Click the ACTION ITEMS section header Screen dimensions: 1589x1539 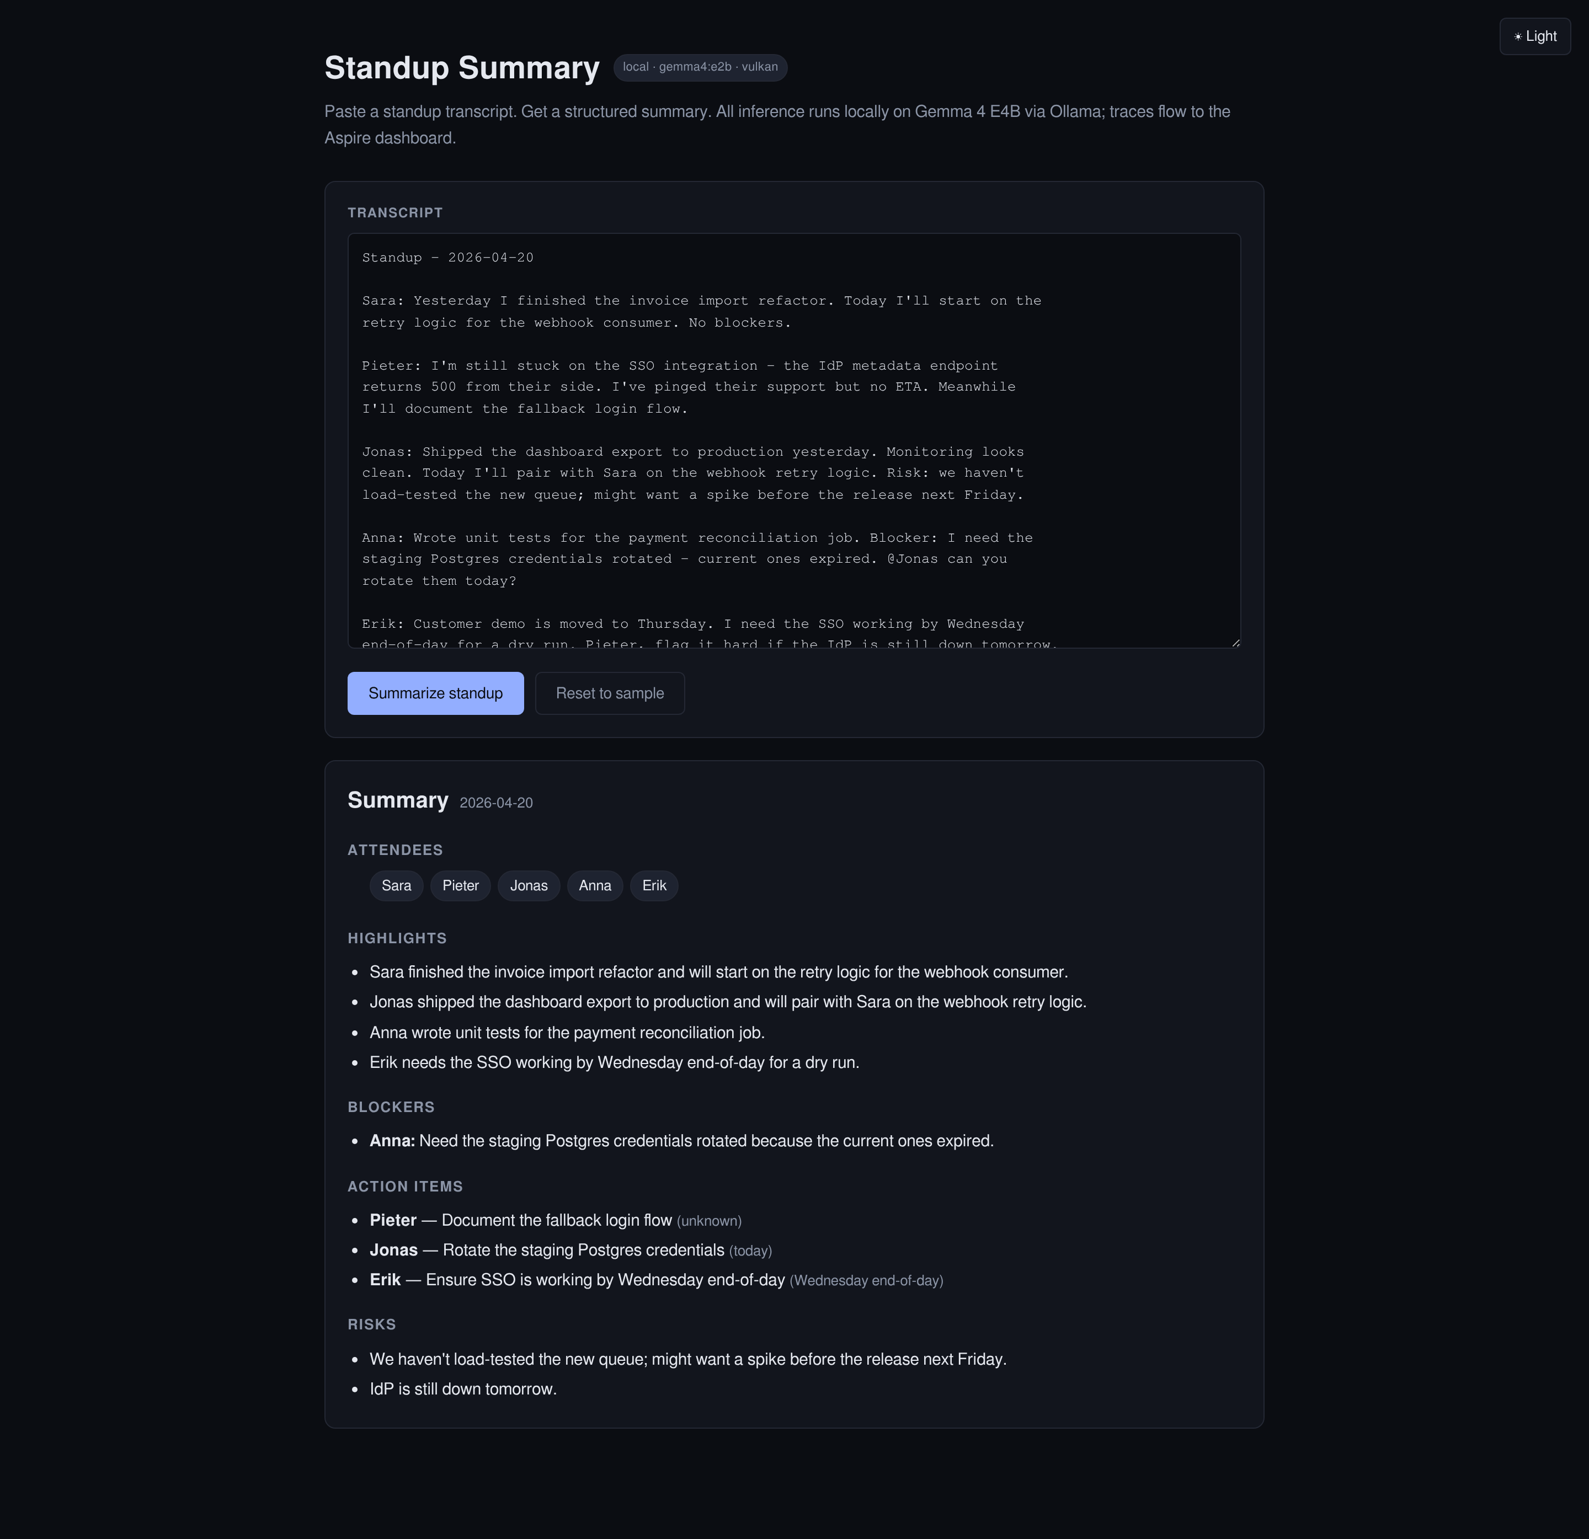click(x=404, y=1185)
